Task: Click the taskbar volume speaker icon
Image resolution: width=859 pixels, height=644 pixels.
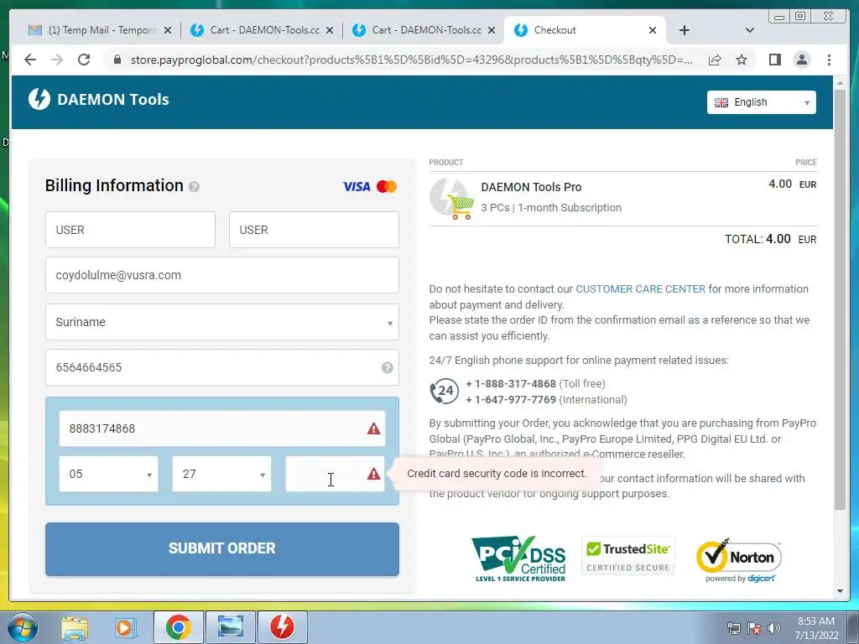Action: click(774, 629)
